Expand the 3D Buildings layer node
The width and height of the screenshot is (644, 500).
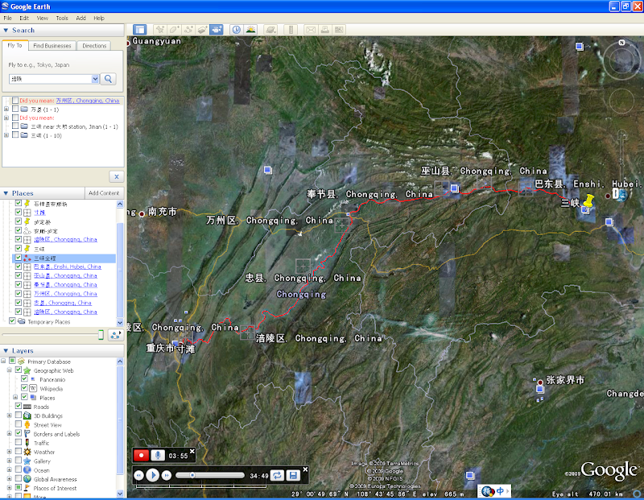[x=10, y=415]
